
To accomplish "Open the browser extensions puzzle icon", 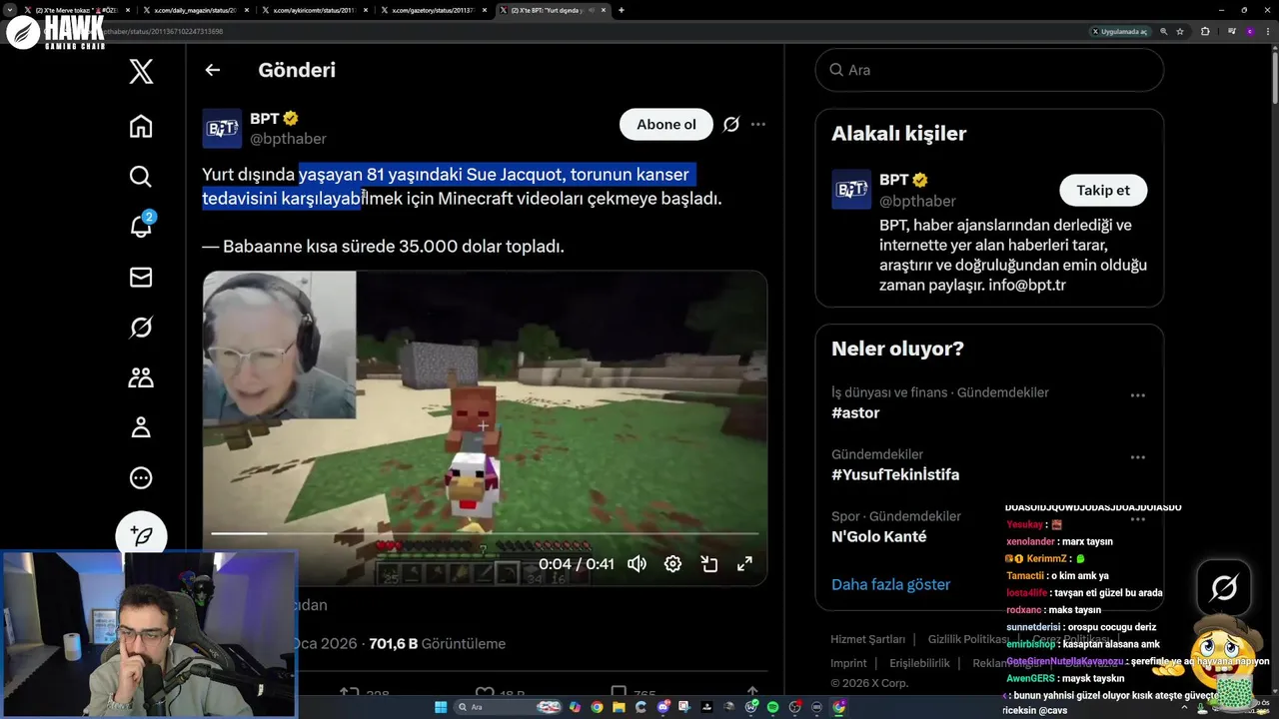I will 1205,32.
